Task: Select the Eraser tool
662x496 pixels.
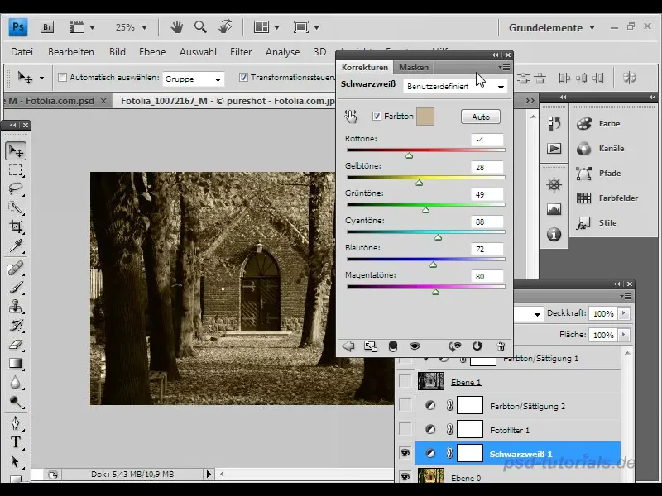Action: (16, 344)
